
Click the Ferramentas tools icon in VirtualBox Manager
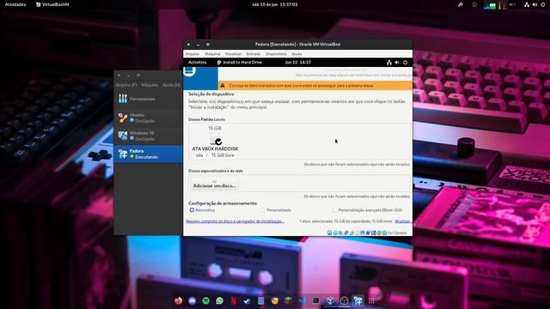click(x=123, y=99)
